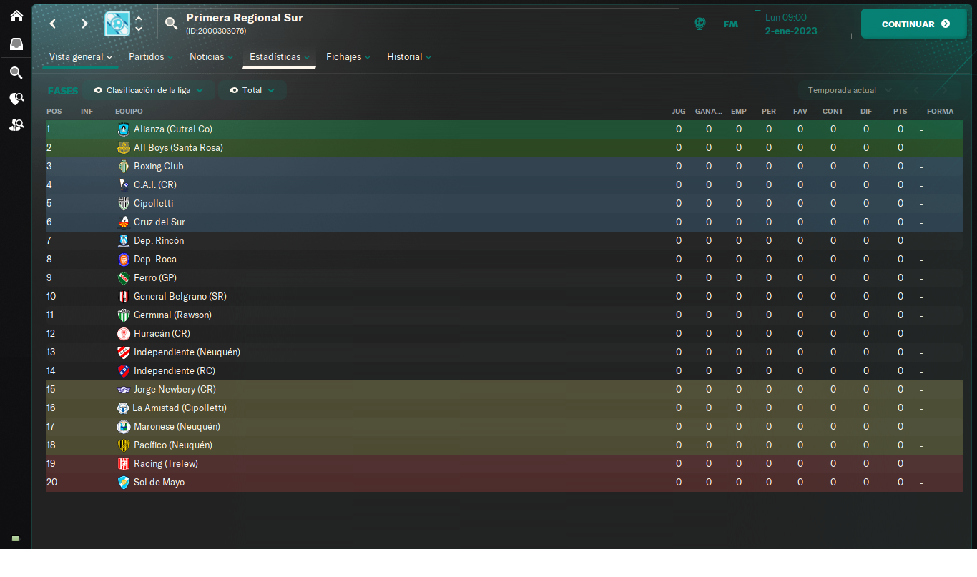Toggle the eye icon for Clasificación de la liga
977x577 pixels.
pyautogui.click(x=98, y=90)
